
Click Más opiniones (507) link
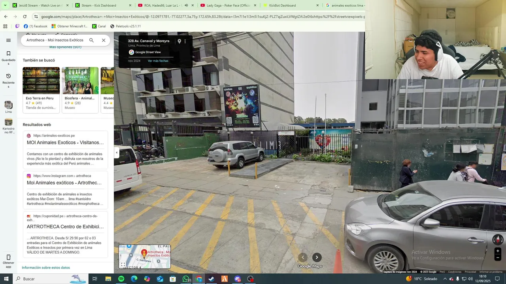coord(65,47)
